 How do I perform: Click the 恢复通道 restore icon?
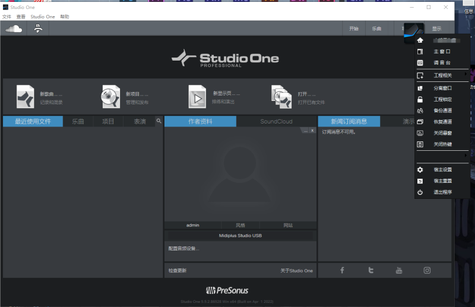(420, 122)
